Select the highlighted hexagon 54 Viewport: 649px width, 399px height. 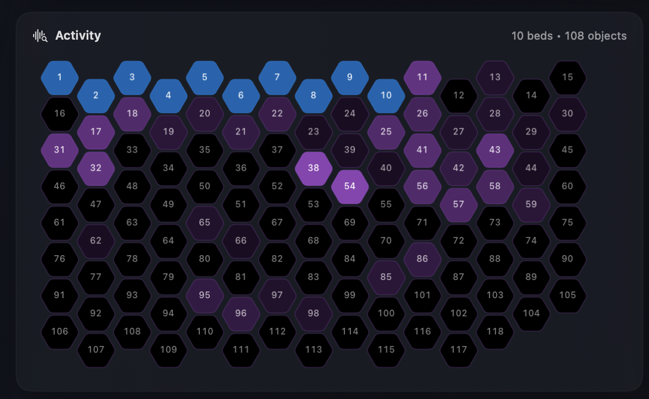pos(350,186)
